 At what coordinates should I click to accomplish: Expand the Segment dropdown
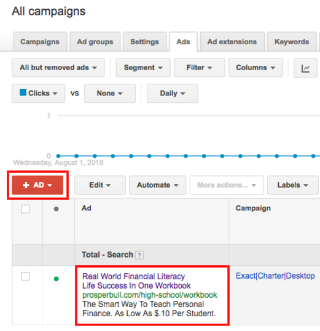(143, 68)
